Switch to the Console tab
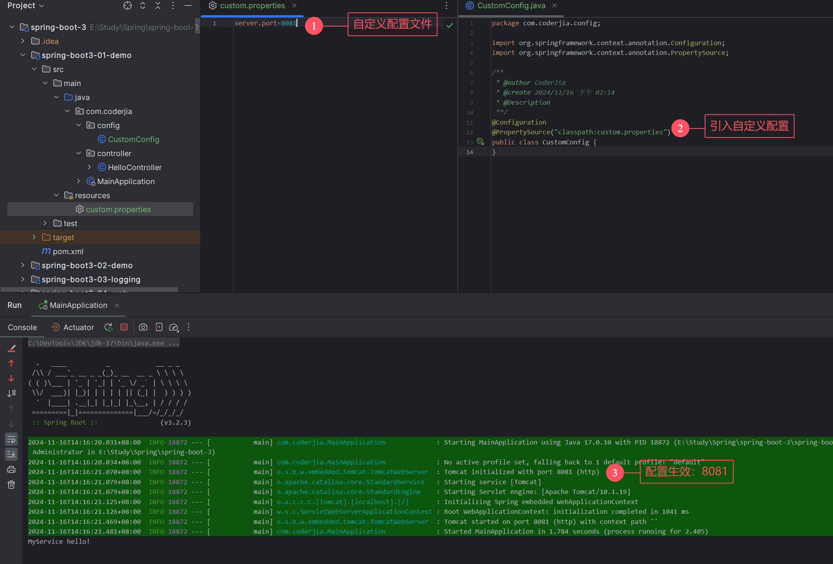The width and height of the screenshot is (833, 564). [22, 327]
